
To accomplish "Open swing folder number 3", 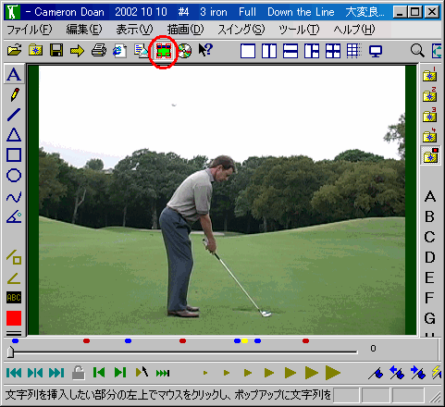I will 429,115.
